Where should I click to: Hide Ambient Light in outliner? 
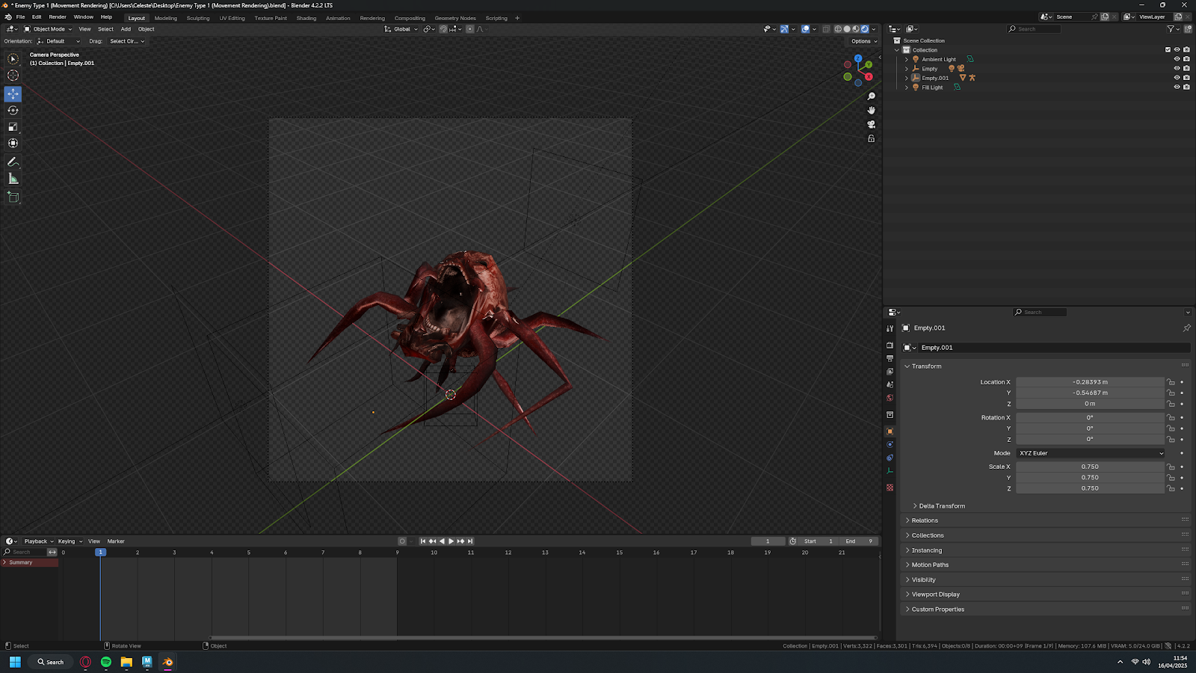tap(1177, 59)
